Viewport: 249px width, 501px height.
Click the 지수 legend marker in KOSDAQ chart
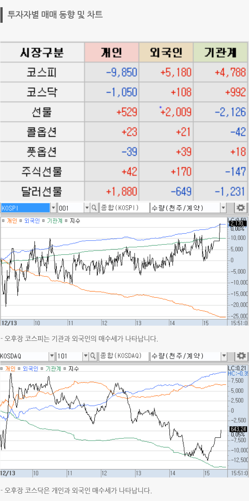coord(65,369)
